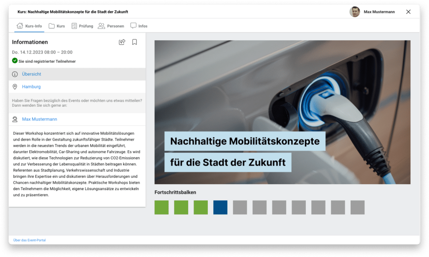The image size is (429, 257).
Task: Toggle the bookmark icon next to share
Action: click(x=134, y=42)
